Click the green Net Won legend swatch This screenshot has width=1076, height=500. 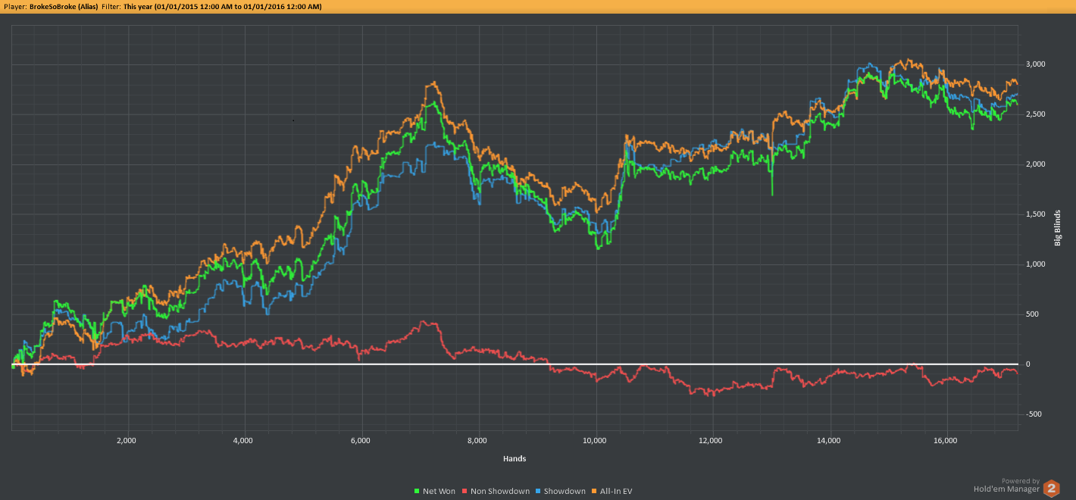tap(417, 492)
